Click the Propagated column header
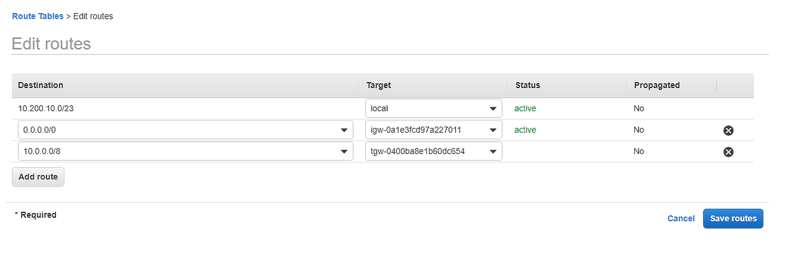Image resolution: width=795 pixels, height=257 pixels. tap(656, 85)
